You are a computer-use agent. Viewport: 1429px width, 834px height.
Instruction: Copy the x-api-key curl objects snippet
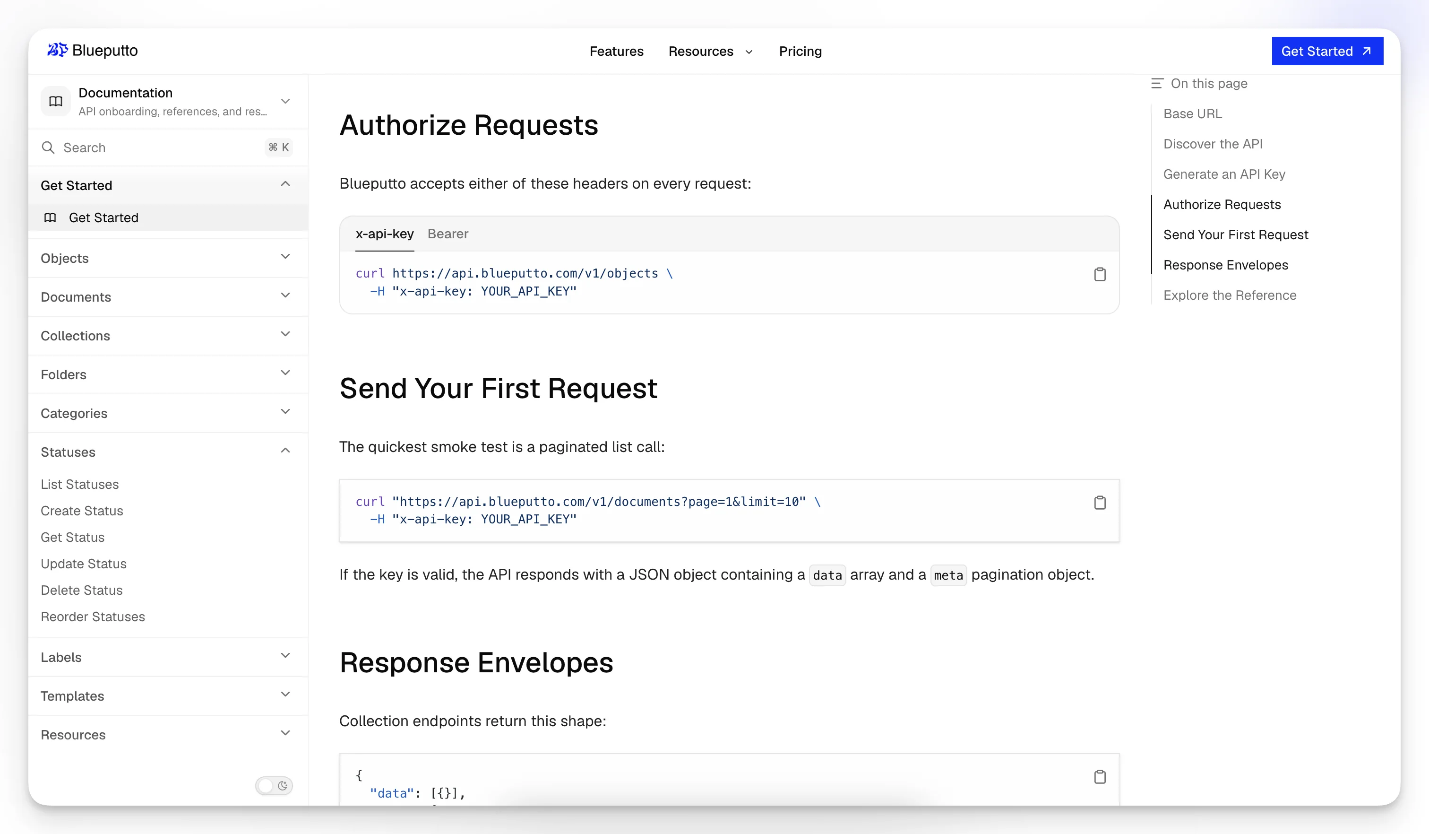click(1100, 275)
